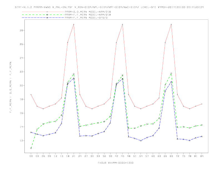The height and width of the screenshot is (170, 220).
Task: Click the blue triangle data point at hour 54
Action: point(141,141)
